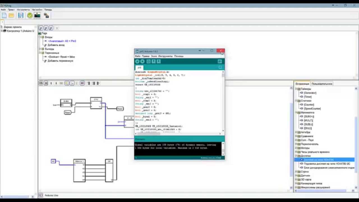Select the [Counter] block in the library
Screen dimensions: 359x202
coord(309,105)
